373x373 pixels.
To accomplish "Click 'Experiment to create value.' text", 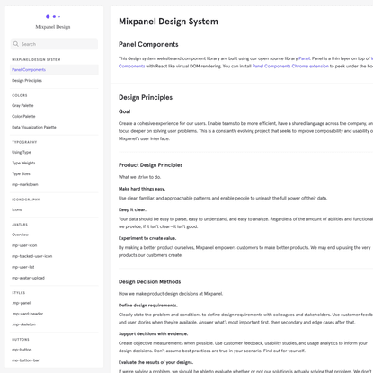I will click(x=147, y=238).
